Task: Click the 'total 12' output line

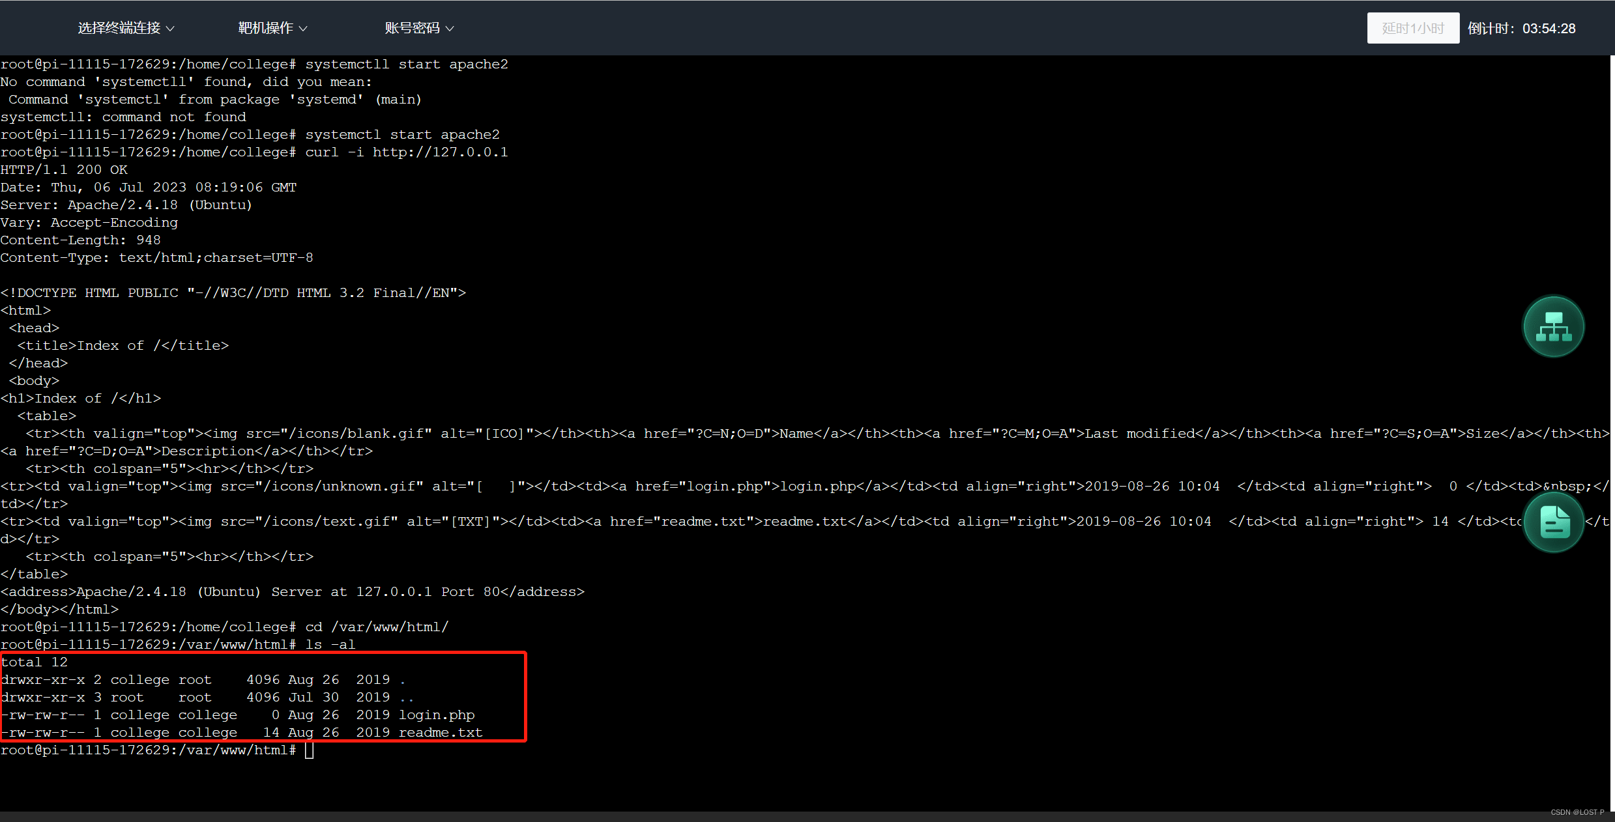Action: [34, 662]
